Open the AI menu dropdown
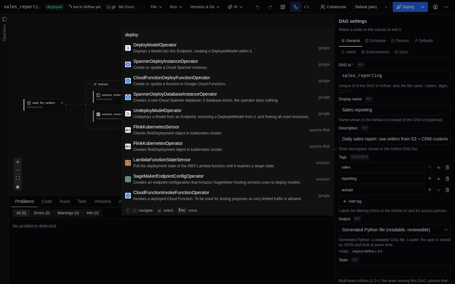 pos(235,7)
